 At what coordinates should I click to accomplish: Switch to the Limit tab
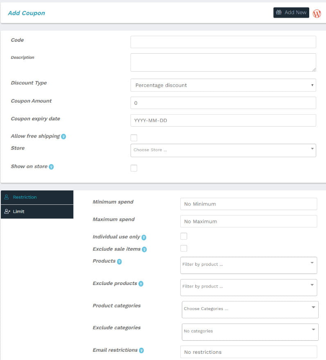tap(37, 211)
